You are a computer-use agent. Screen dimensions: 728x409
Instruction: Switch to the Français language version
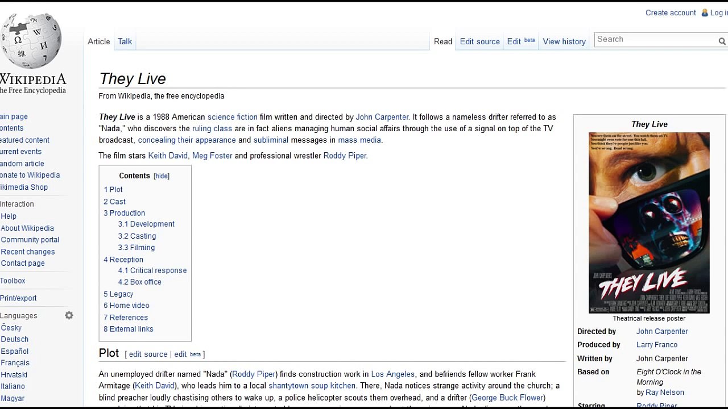(x=15, y=363)
